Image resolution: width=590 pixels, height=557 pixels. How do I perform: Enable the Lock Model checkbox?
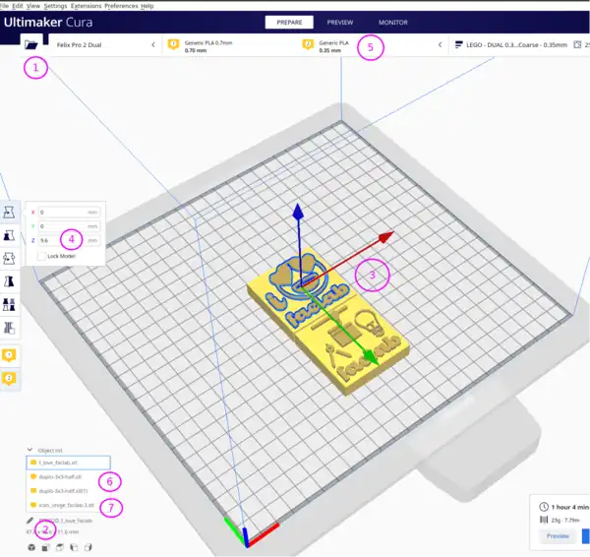tap(40, 256)
